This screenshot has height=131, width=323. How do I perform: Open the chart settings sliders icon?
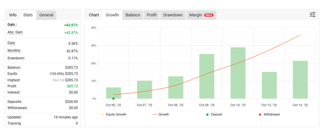312,15
